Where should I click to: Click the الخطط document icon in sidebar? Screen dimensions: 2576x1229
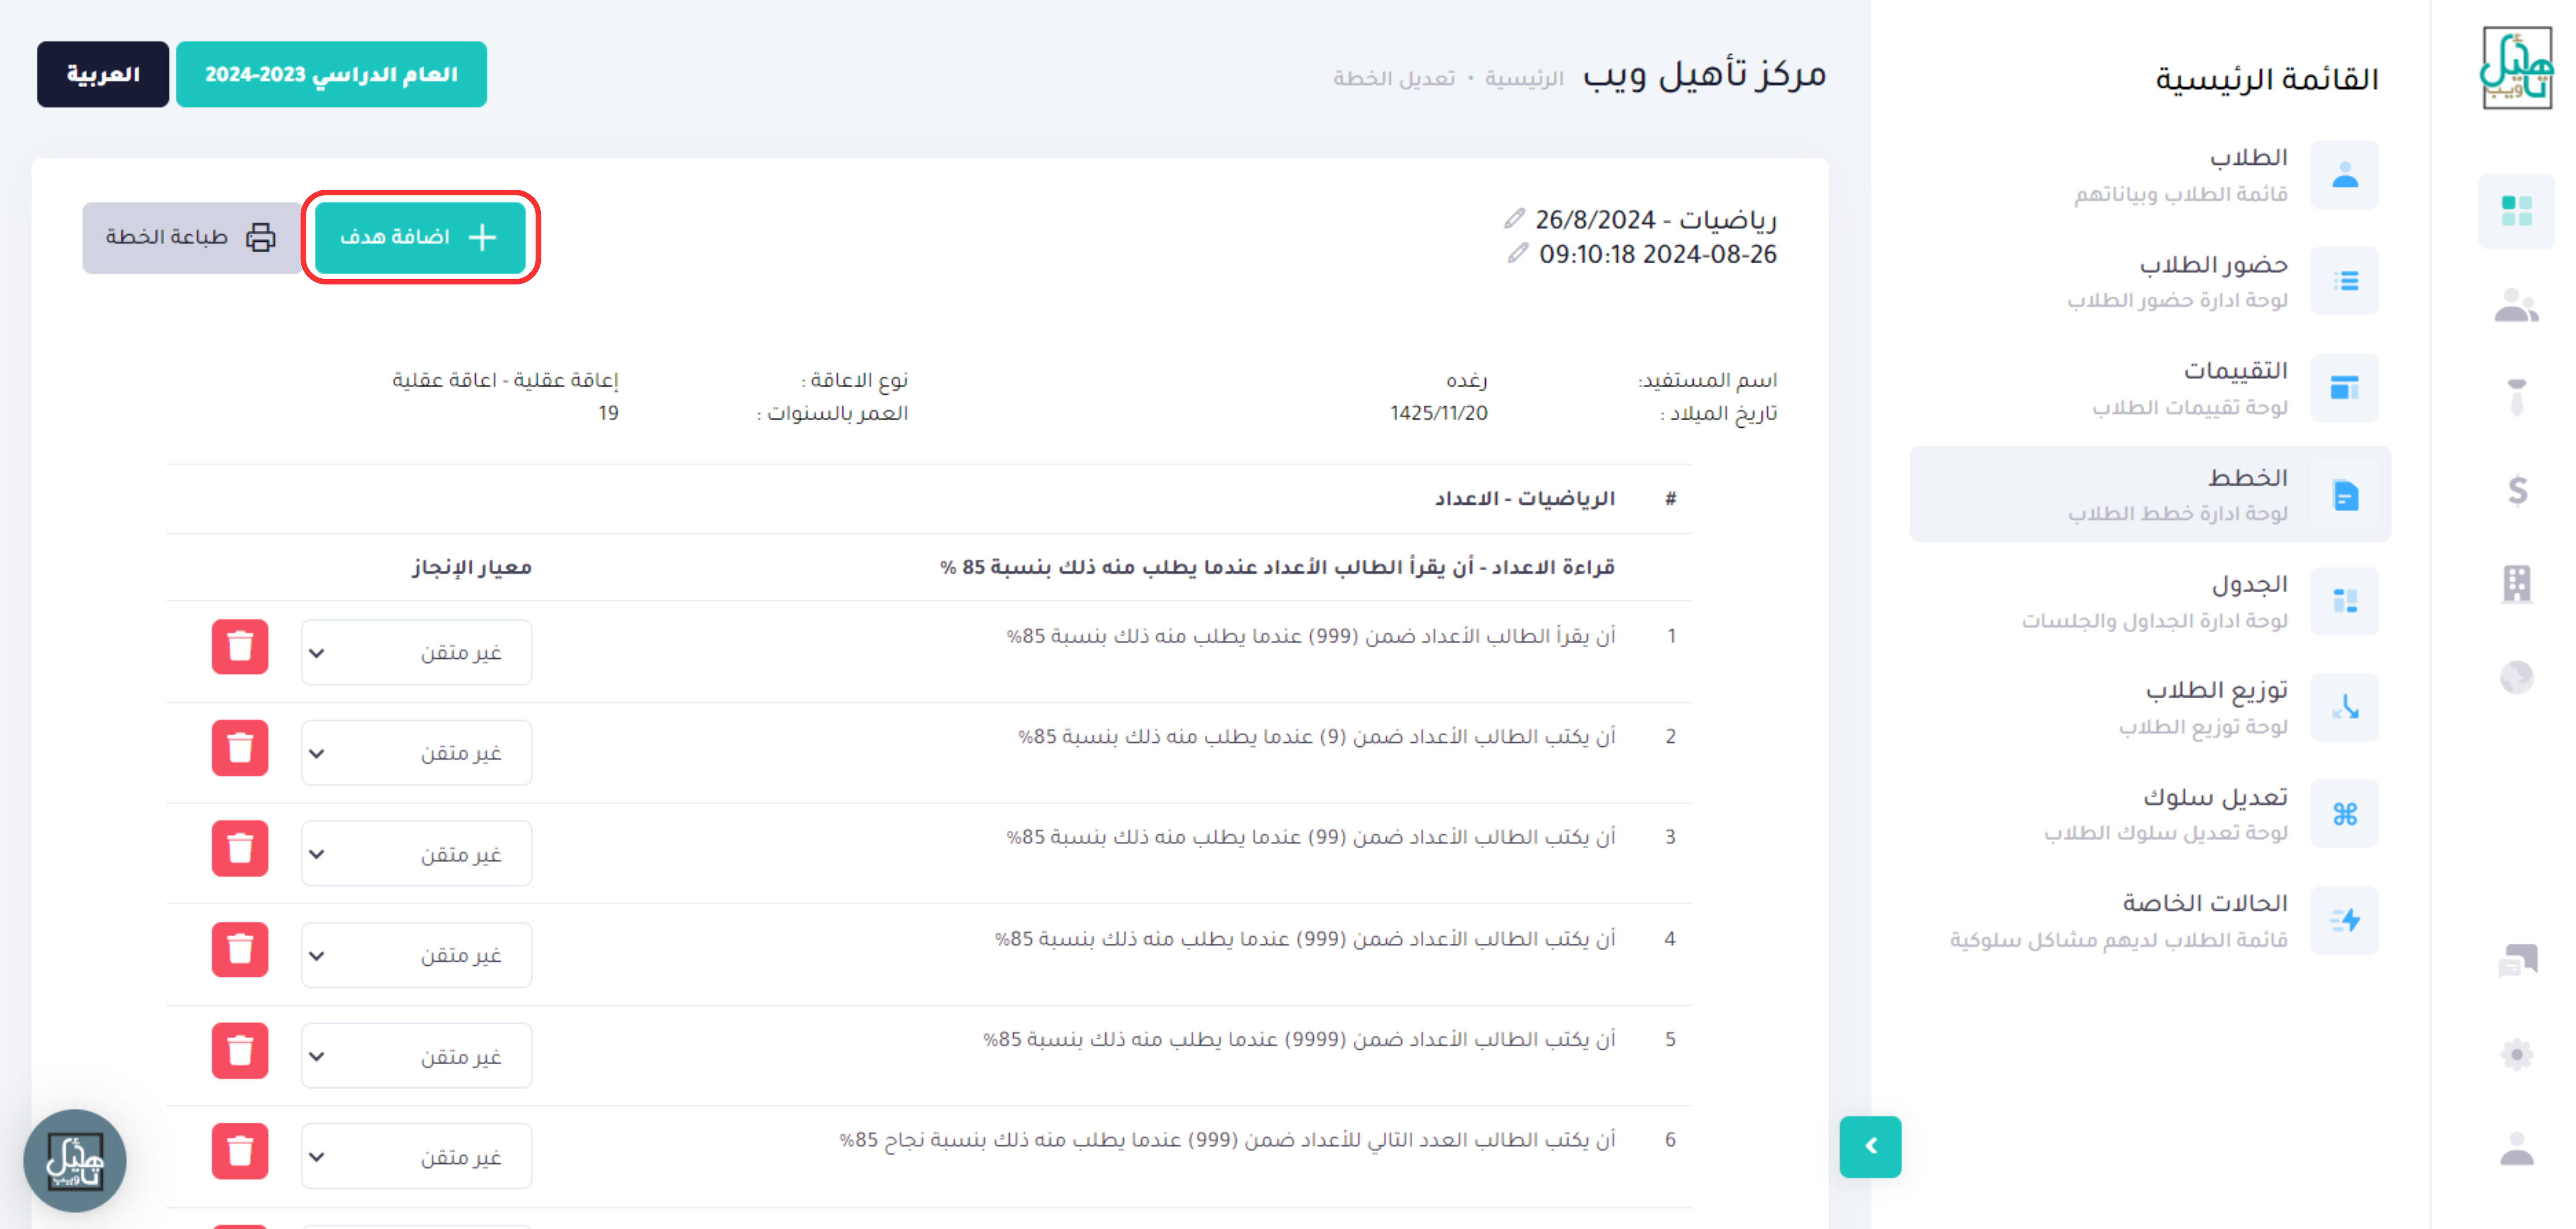[x=2345, y=495]
